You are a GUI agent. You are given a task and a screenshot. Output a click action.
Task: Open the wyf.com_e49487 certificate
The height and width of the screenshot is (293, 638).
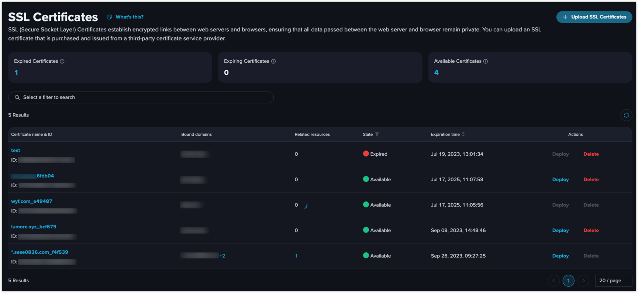[x=32, y=201]
